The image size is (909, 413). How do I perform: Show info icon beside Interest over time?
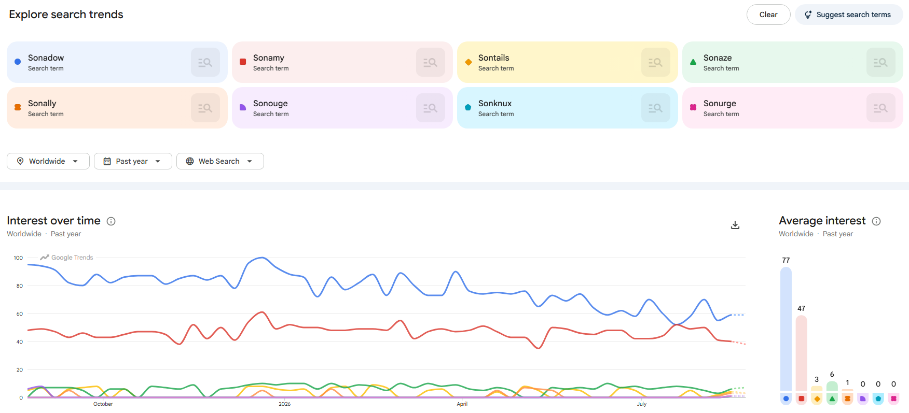[111, 221]
